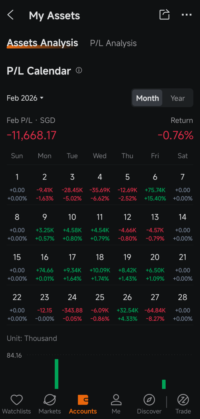The width and height of the screenshot is (200, 419).
Task: Open the share icon
Action: coord(164,15)
